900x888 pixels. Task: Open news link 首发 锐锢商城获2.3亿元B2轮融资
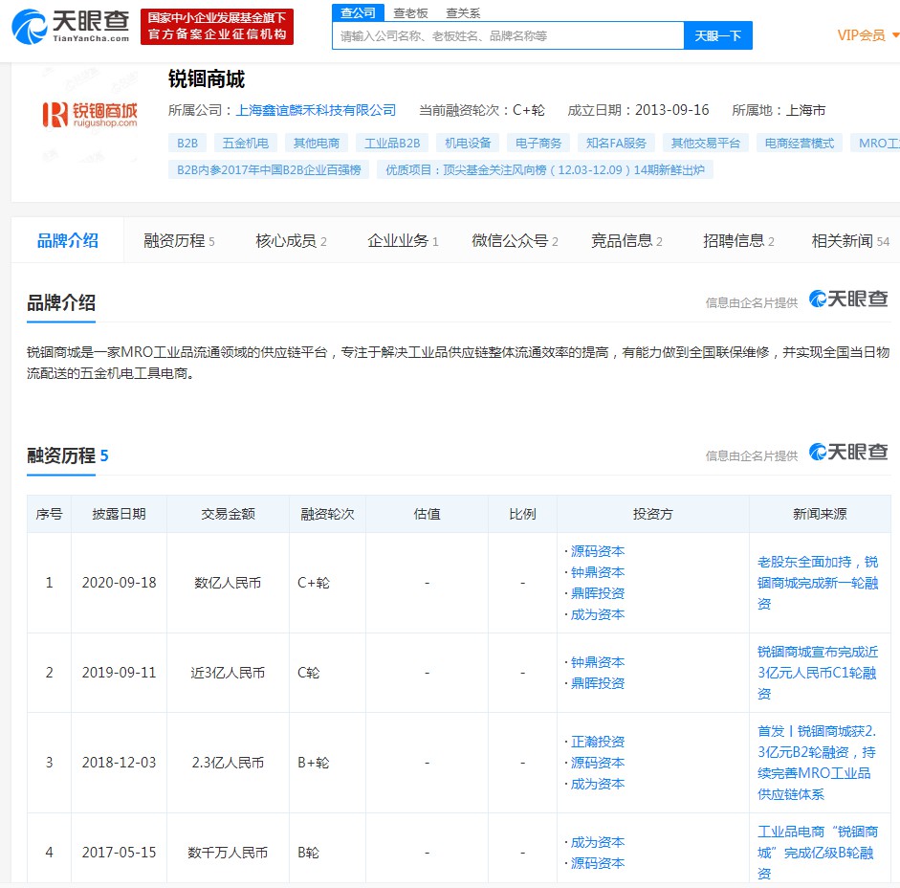tap(818, 763)
